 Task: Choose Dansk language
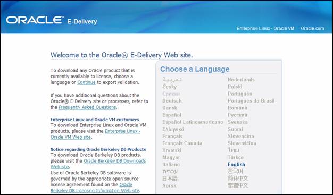click(170, 108)
